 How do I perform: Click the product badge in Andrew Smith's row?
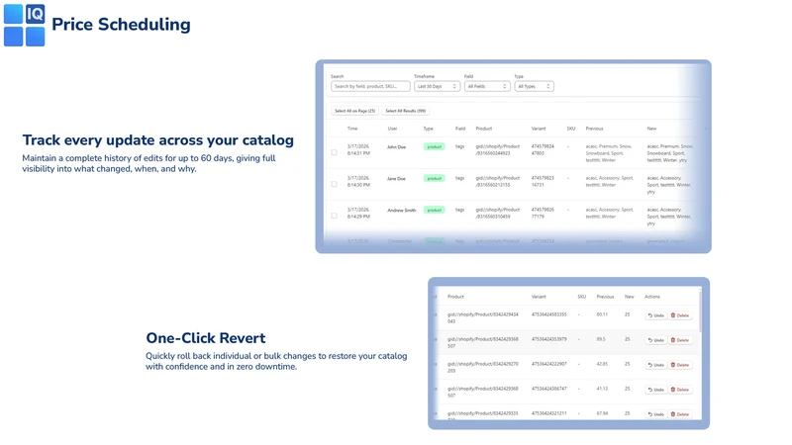434,210
